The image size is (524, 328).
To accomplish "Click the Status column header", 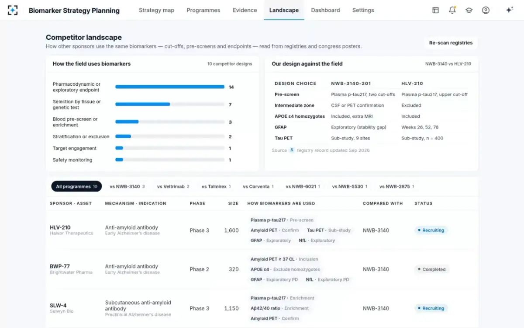I will click(x=424, y=203).
